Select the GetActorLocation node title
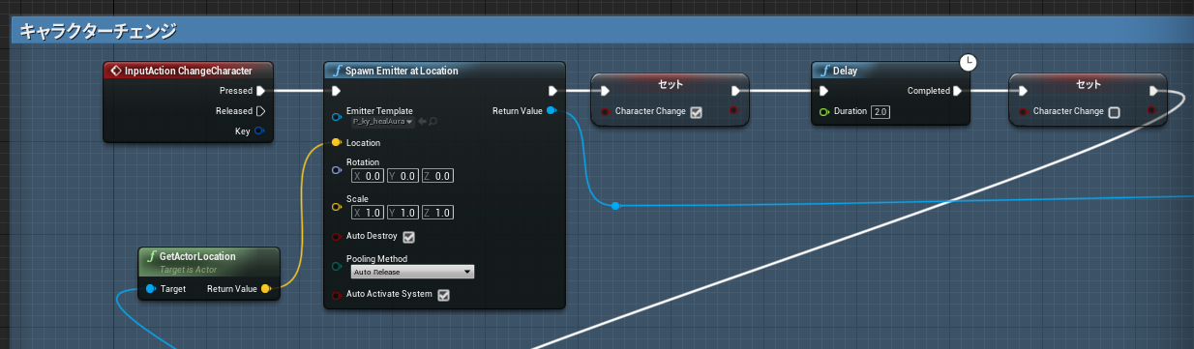 (x=196, y=257)
